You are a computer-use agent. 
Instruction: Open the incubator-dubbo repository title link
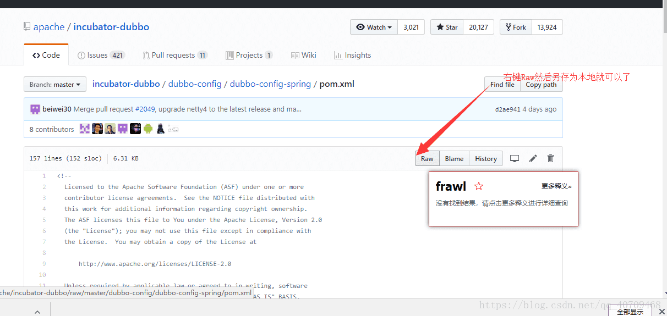tap(111, 27)
